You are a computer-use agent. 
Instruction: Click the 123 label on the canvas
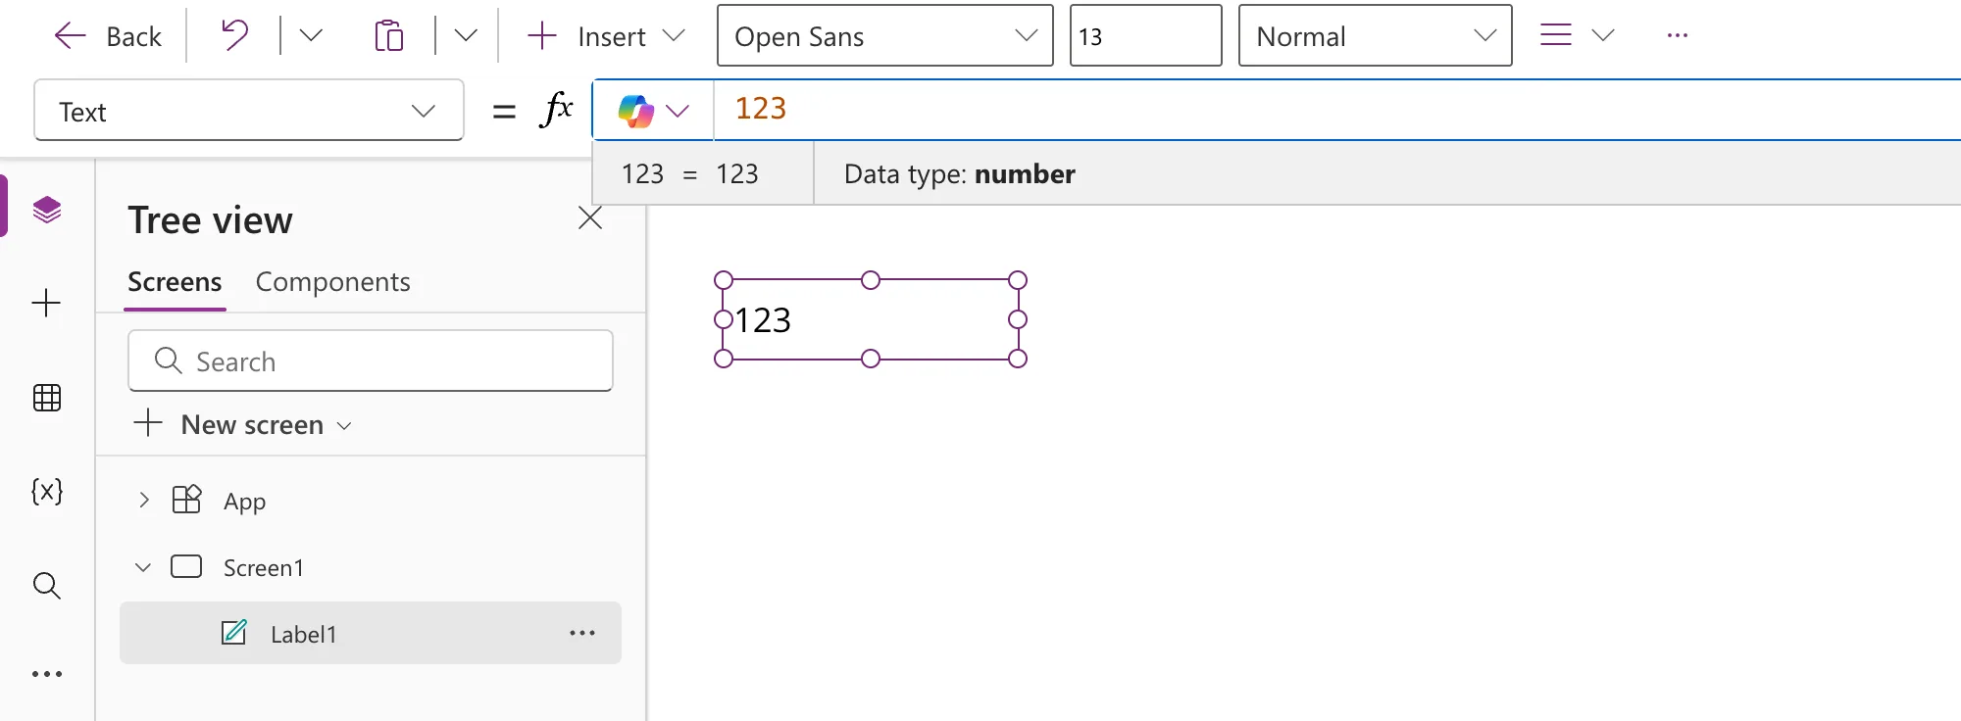point(871,319)
